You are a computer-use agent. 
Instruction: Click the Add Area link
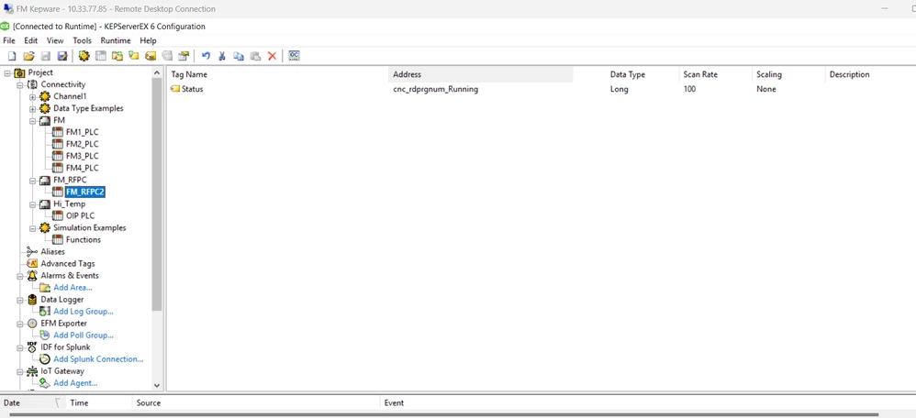click(73, 287)
